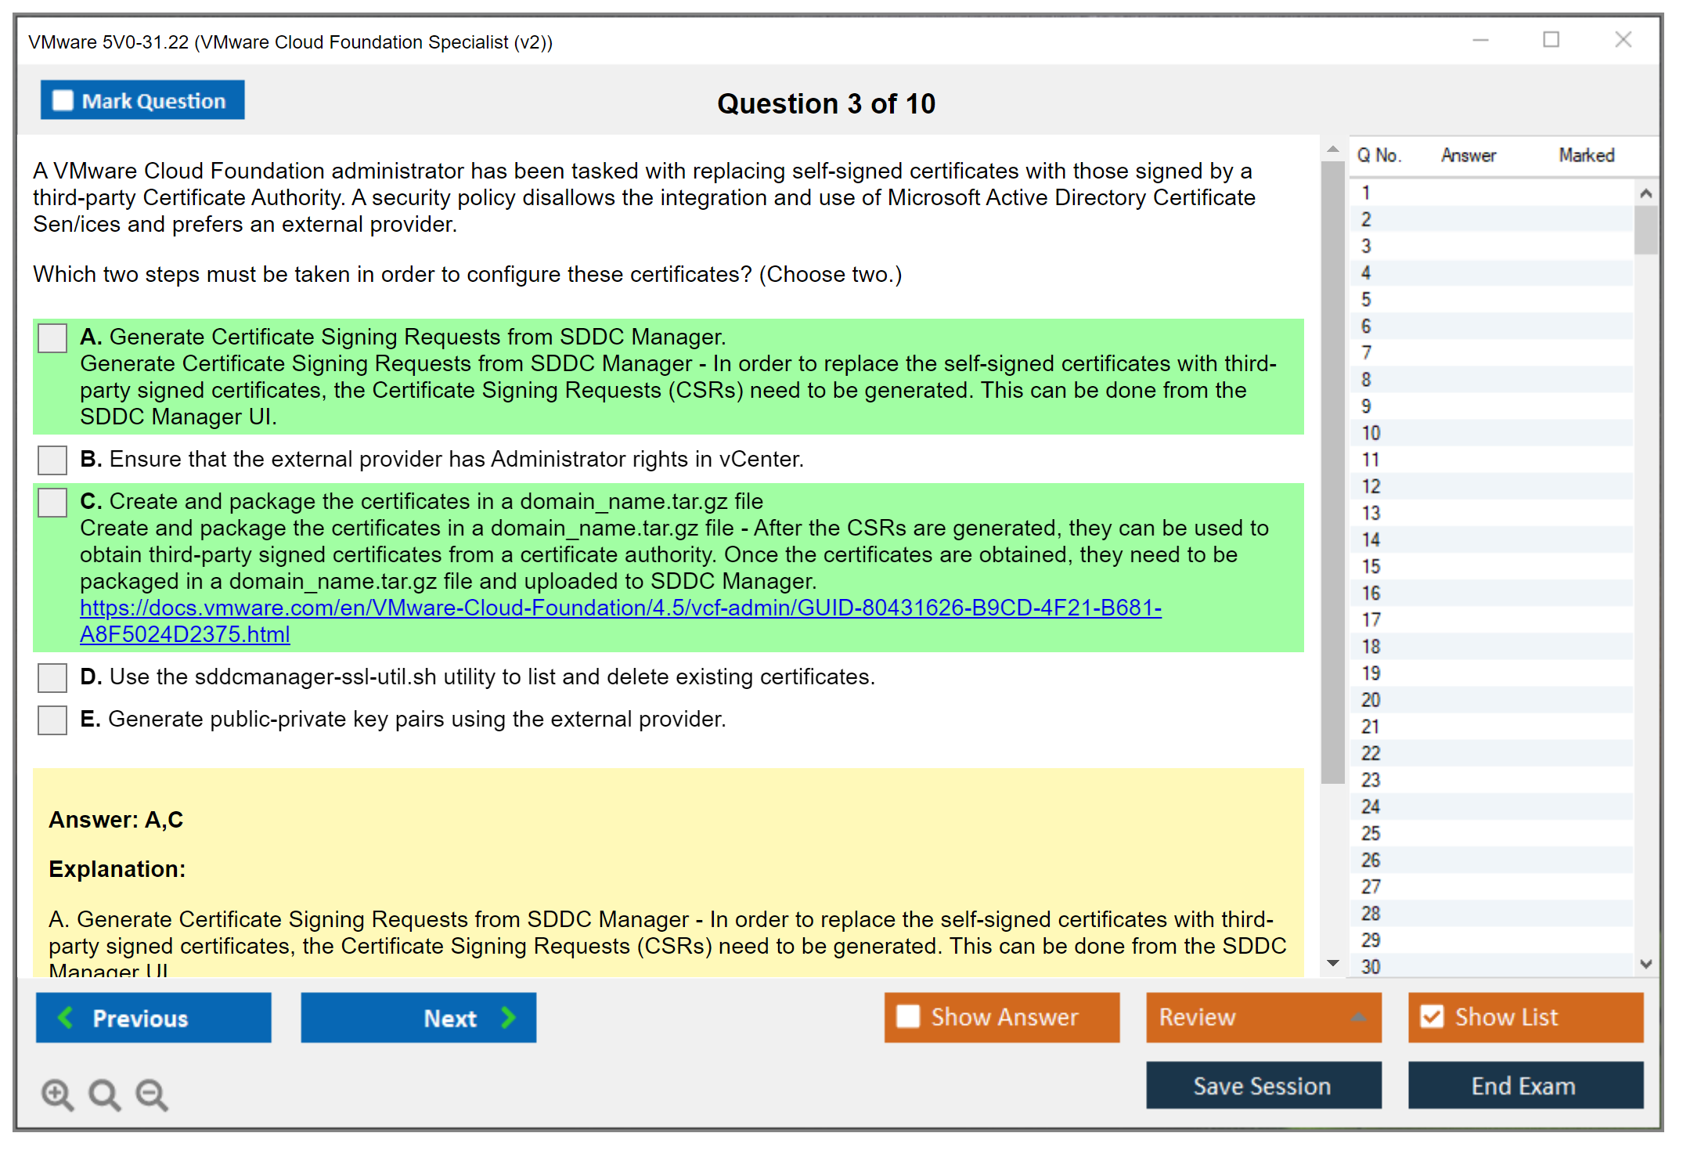Select question 25 in the list

[1371, 833]
